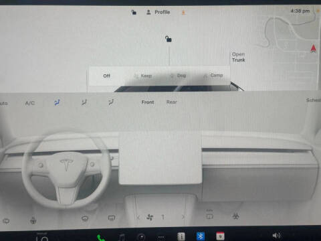321x241 pixels.
Task: Toggle the second airflow direction icon
Action: [x=84, y=102]
